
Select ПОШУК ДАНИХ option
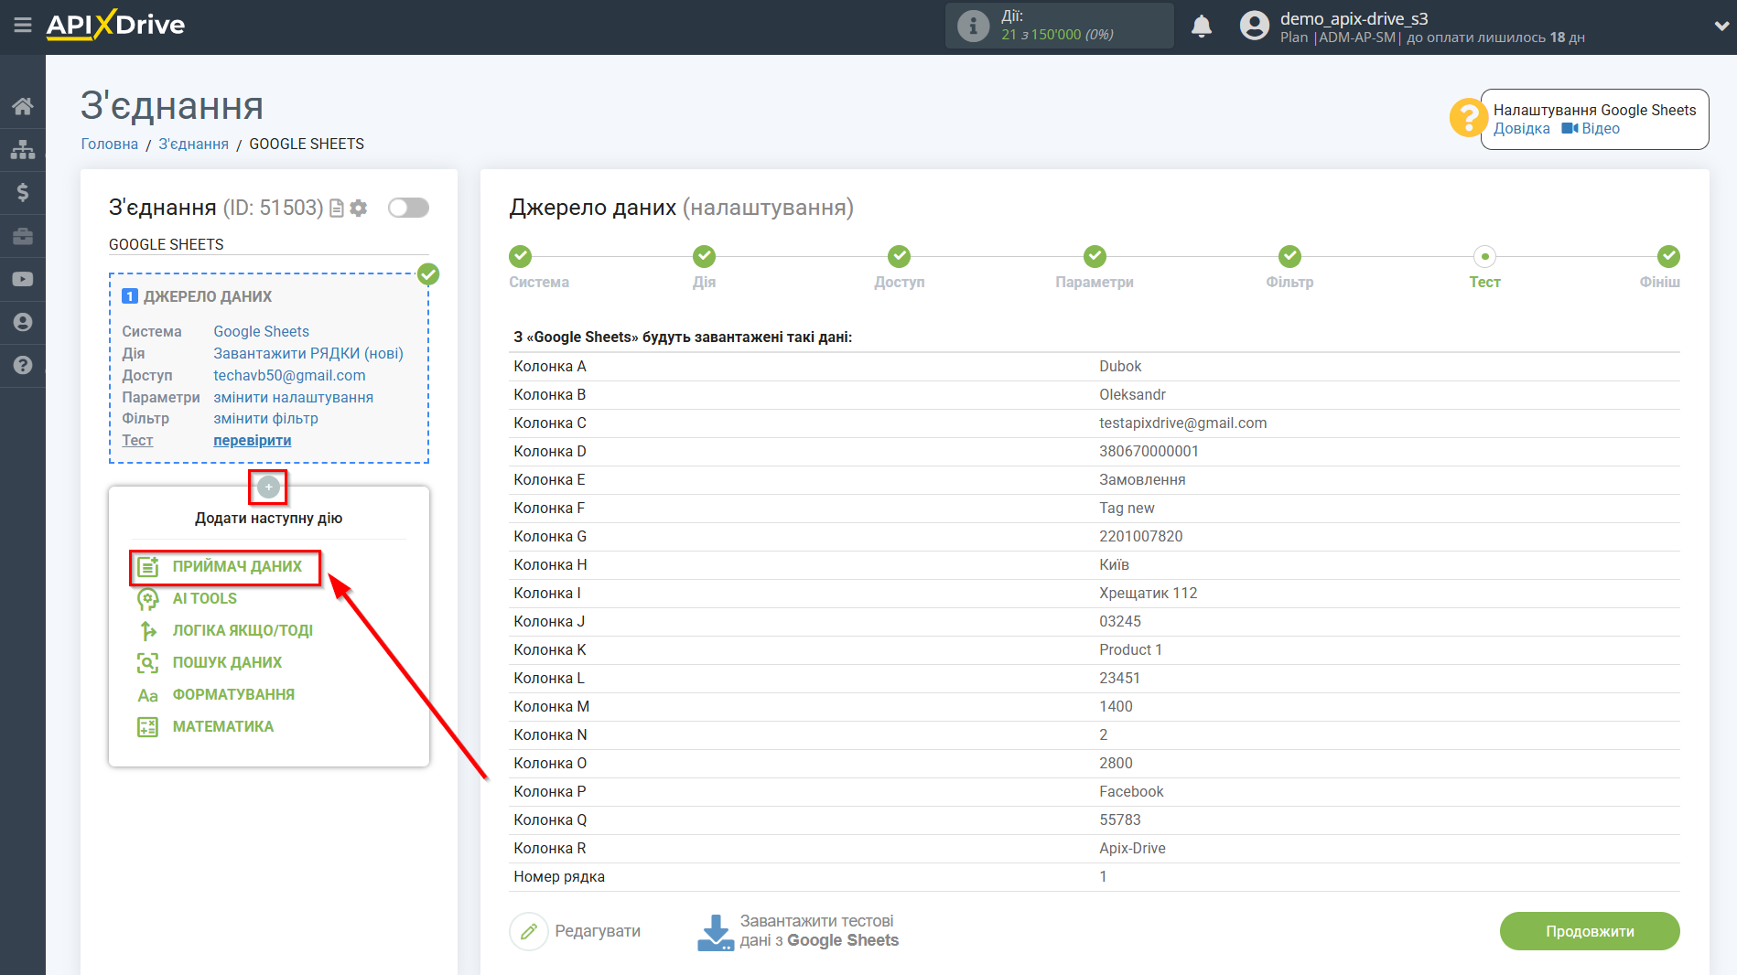tap(227, 662)
